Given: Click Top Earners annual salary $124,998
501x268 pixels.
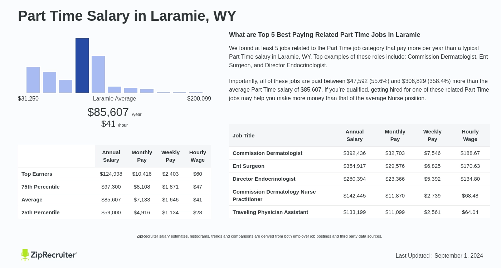Looking at the screenshot, I should (111, 174).
